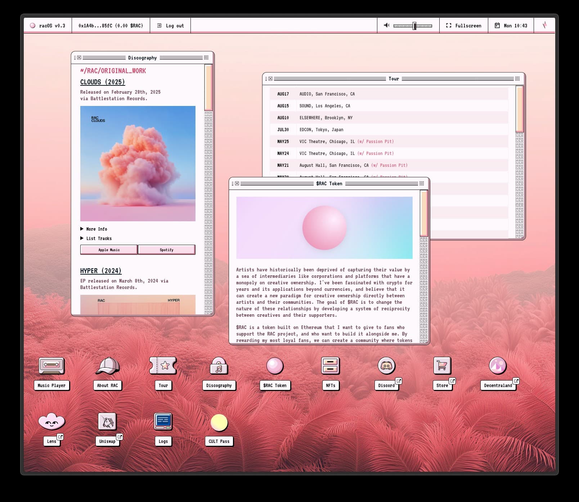Open the Store
Viewport: 579px width, 502px height.
click(x=442, y=366)
